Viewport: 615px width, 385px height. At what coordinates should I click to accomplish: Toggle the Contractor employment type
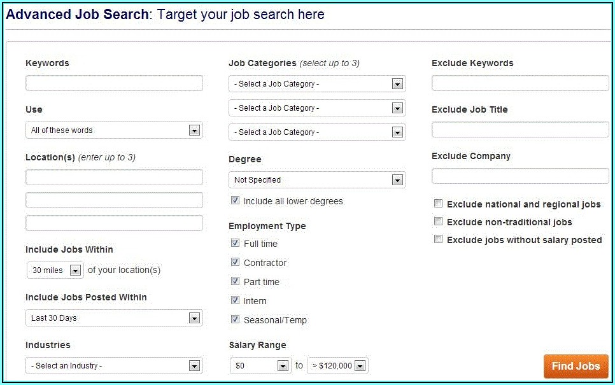pos(236,262)
